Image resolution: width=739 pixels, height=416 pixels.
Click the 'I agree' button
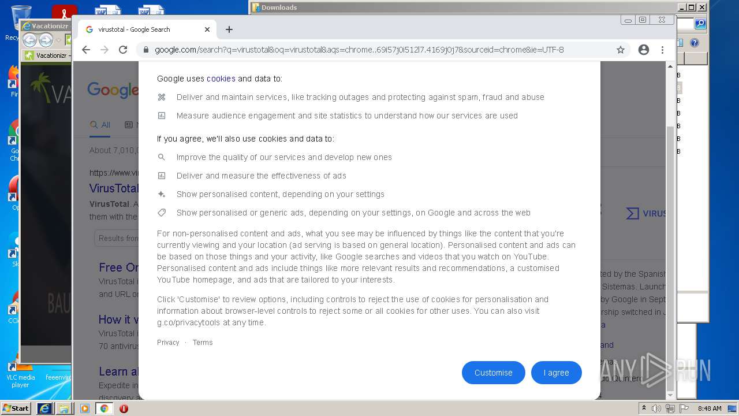pos(556,373)
